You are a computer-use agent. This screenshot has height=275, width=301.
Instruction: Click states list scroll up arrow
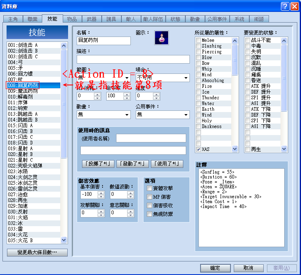pos(284,41)
